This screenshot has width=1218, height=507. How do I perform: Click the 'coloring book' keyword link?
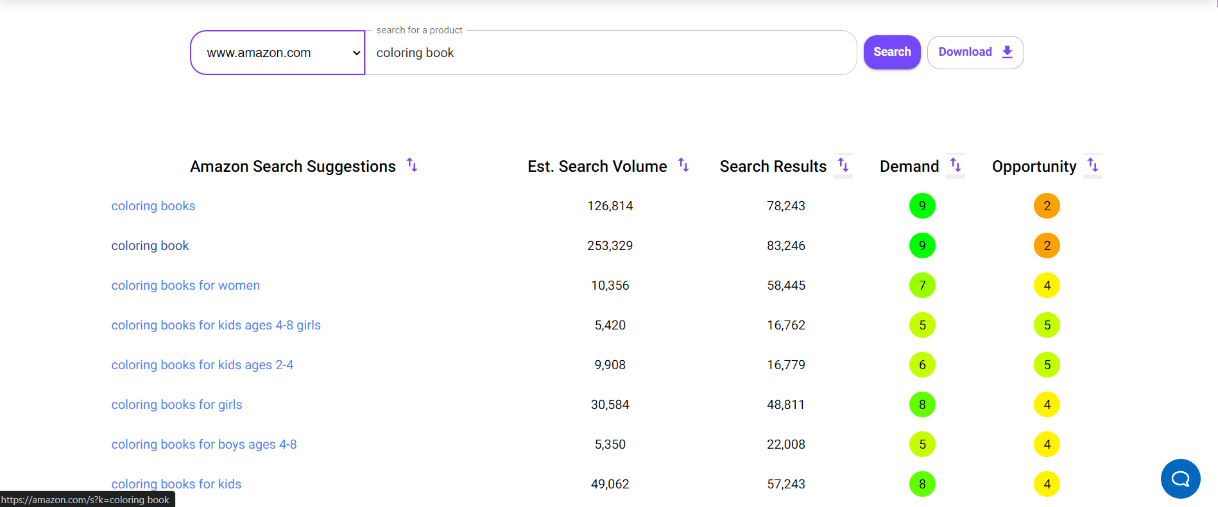(x=150, y=245)
